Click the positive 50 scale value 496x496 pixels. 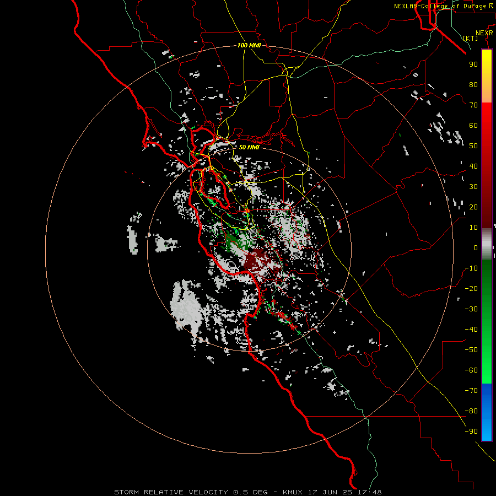pyautogui.click(x=473, y=146)
